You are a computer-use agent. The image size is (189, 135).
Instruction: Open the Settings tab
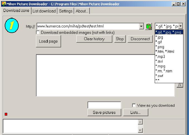tap(66, 11)
